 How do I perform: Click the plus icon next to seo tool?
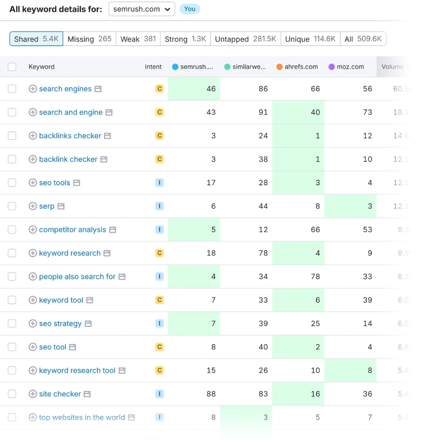tap(33, 347)
